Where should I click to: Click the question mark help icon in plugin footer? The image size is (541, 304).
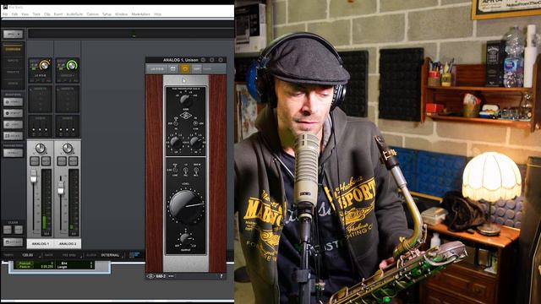point(221,276)
